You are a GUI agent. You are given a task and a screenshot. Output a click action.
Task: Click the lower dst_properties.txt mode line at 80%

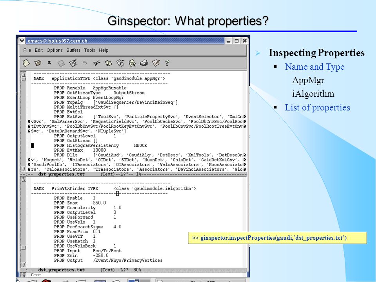133,270
